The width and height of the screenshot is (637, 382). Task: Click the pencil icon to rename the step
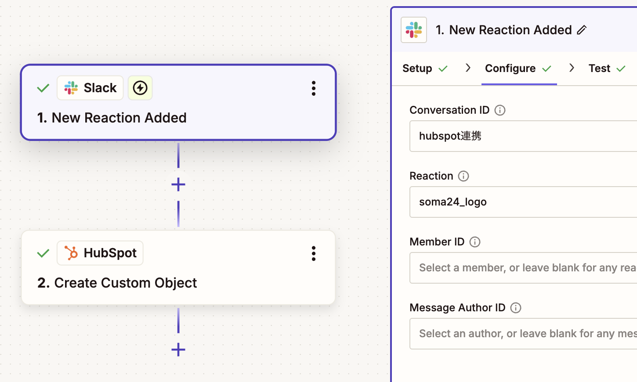(582, 30)
